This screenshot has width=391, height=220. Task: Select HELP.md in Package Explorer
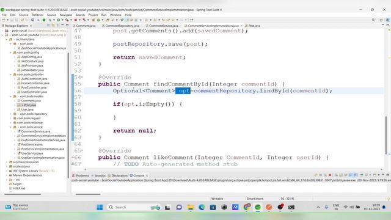point(19,188)
